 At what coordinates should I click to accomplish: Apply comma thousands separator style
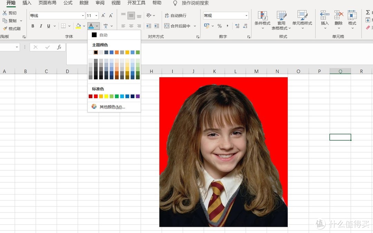pyautogui.click(x=227, y=26)
